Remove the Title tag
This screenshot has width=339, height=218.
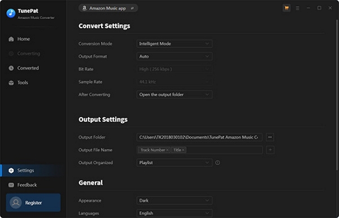point(183,150)
